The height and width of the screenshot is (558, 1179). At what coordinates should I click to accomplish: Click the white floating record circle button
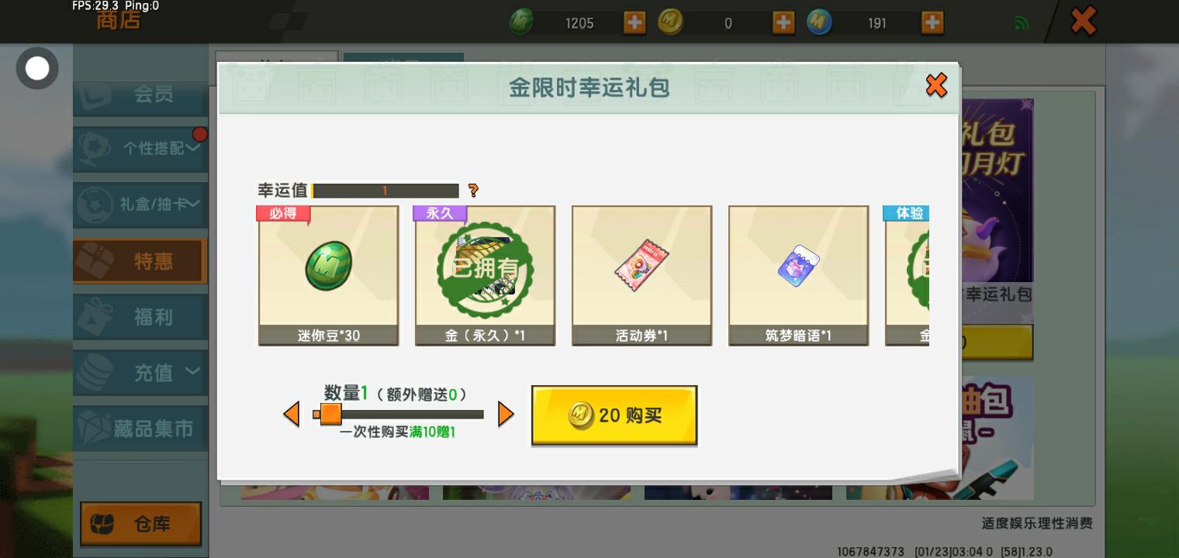(x=37, y=68)
